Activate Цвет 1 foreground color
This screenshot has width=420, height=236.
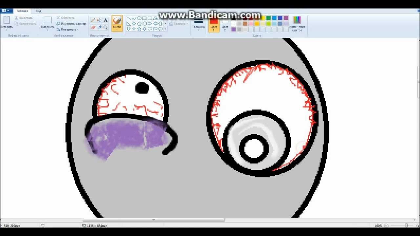(214, 24)
